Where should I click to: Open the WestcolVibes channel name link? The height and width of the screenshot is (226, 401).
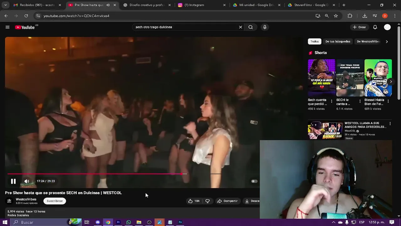pyautogui.click(x=26, y=199)
